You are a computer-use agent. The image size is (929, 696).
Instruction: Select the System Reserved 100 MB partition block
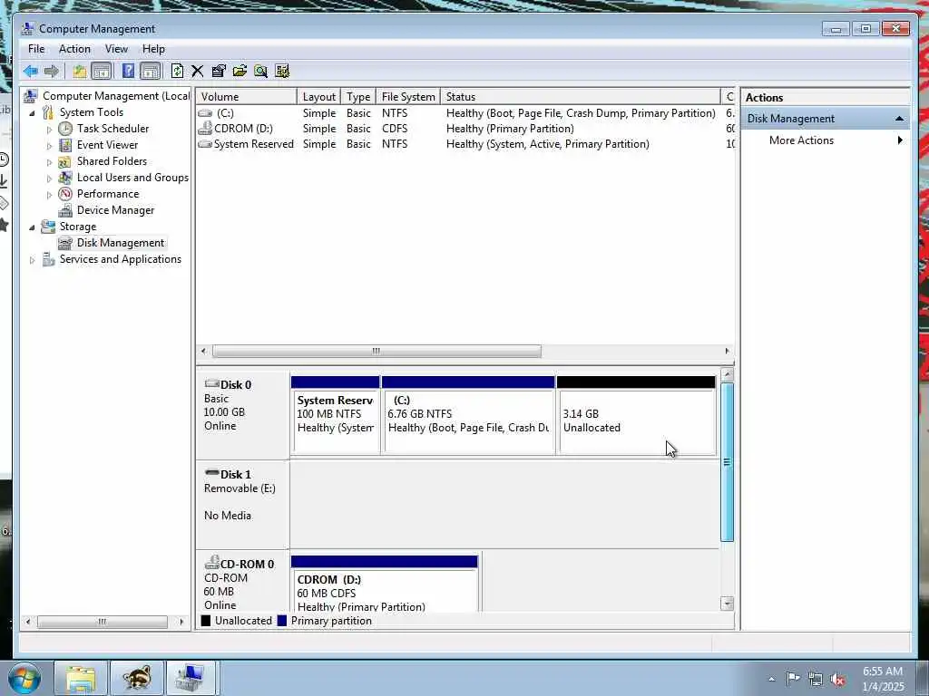(x=336, y=415)
